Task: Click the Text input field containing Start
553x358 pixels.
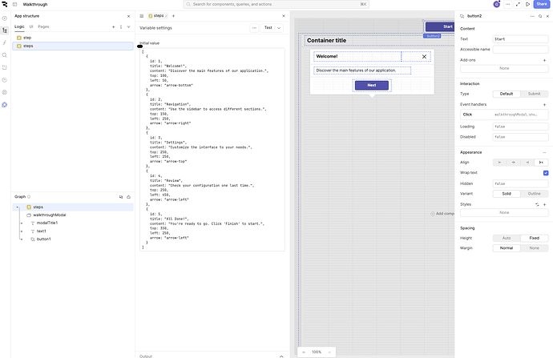Action: click(x=521, y=38)
